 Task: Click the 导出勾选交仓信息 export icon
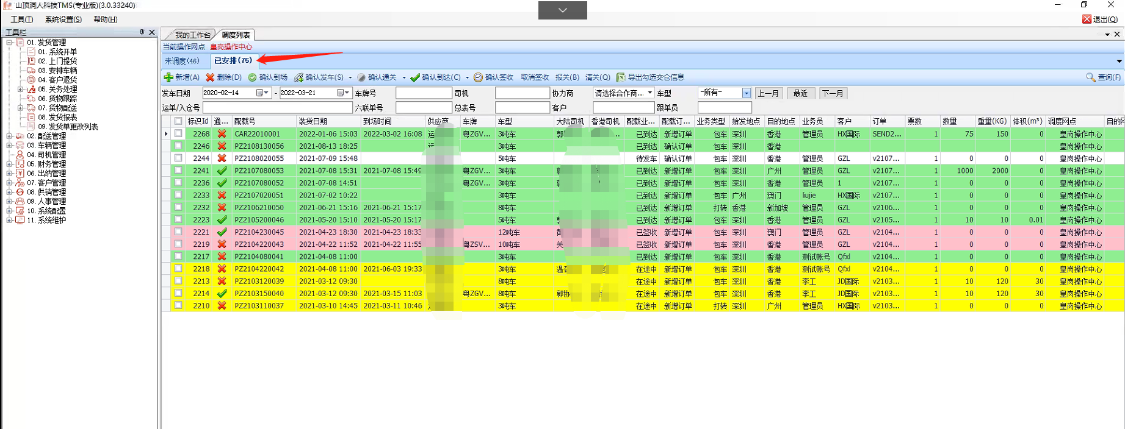[x=621, y=77]
